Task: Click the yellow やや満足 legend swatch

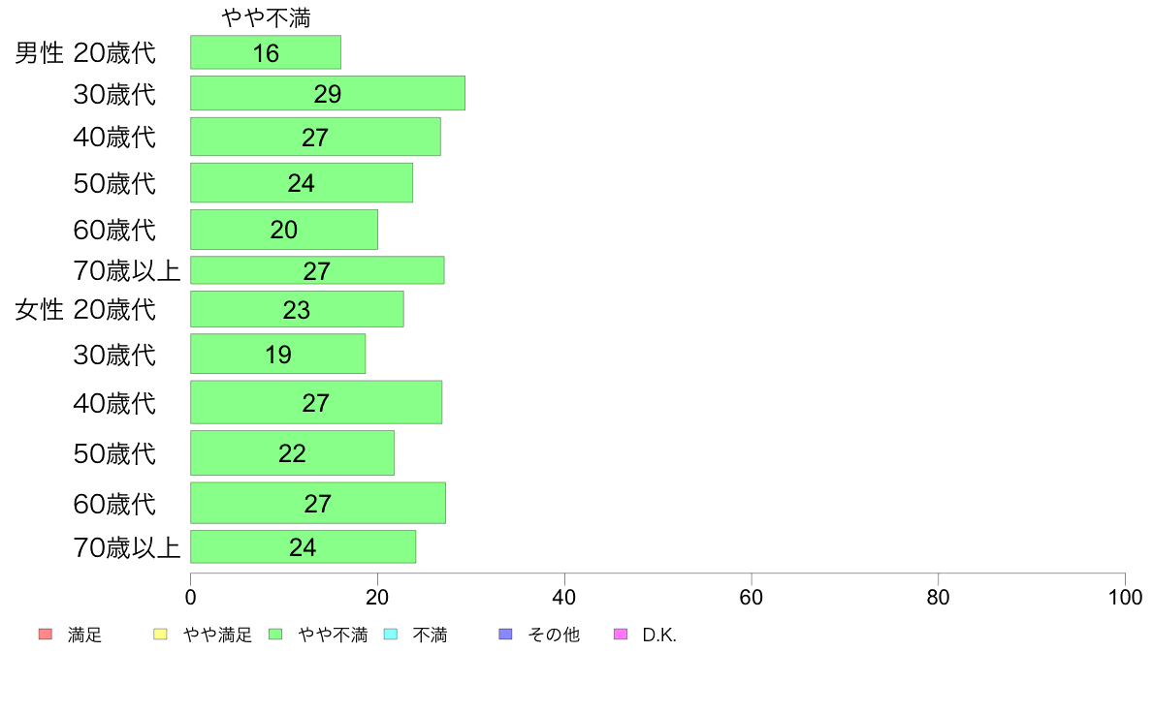Action: coord(160,635)
